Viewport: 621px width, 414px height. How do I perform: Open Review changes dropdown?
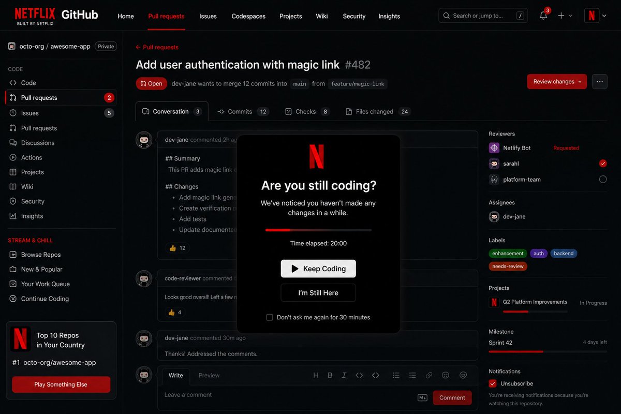coord(557,81)
